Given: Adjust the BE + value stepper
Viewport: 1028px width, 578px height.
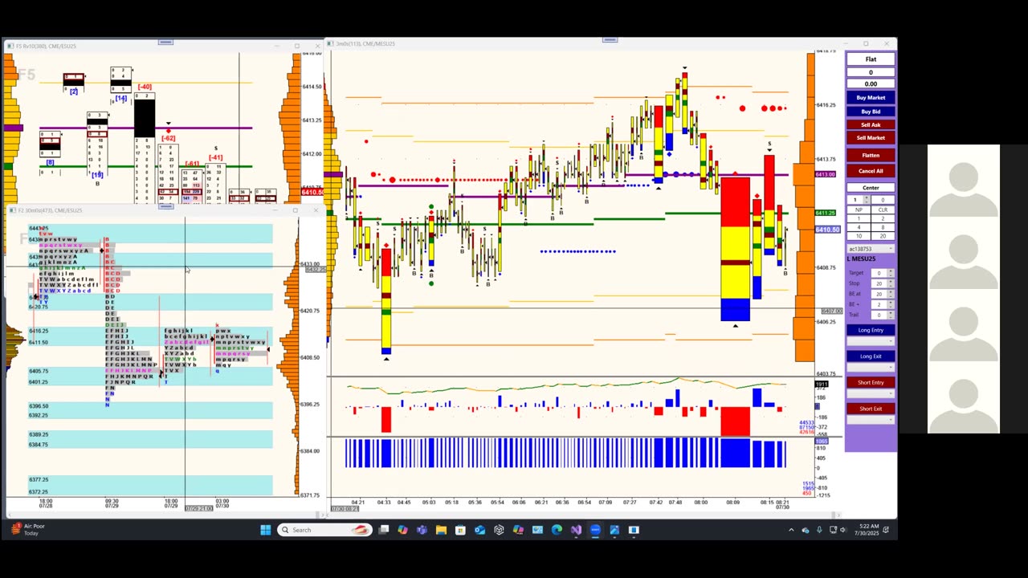Looking at the screenshot, I should pyautogui.click(x=890, y=304).
